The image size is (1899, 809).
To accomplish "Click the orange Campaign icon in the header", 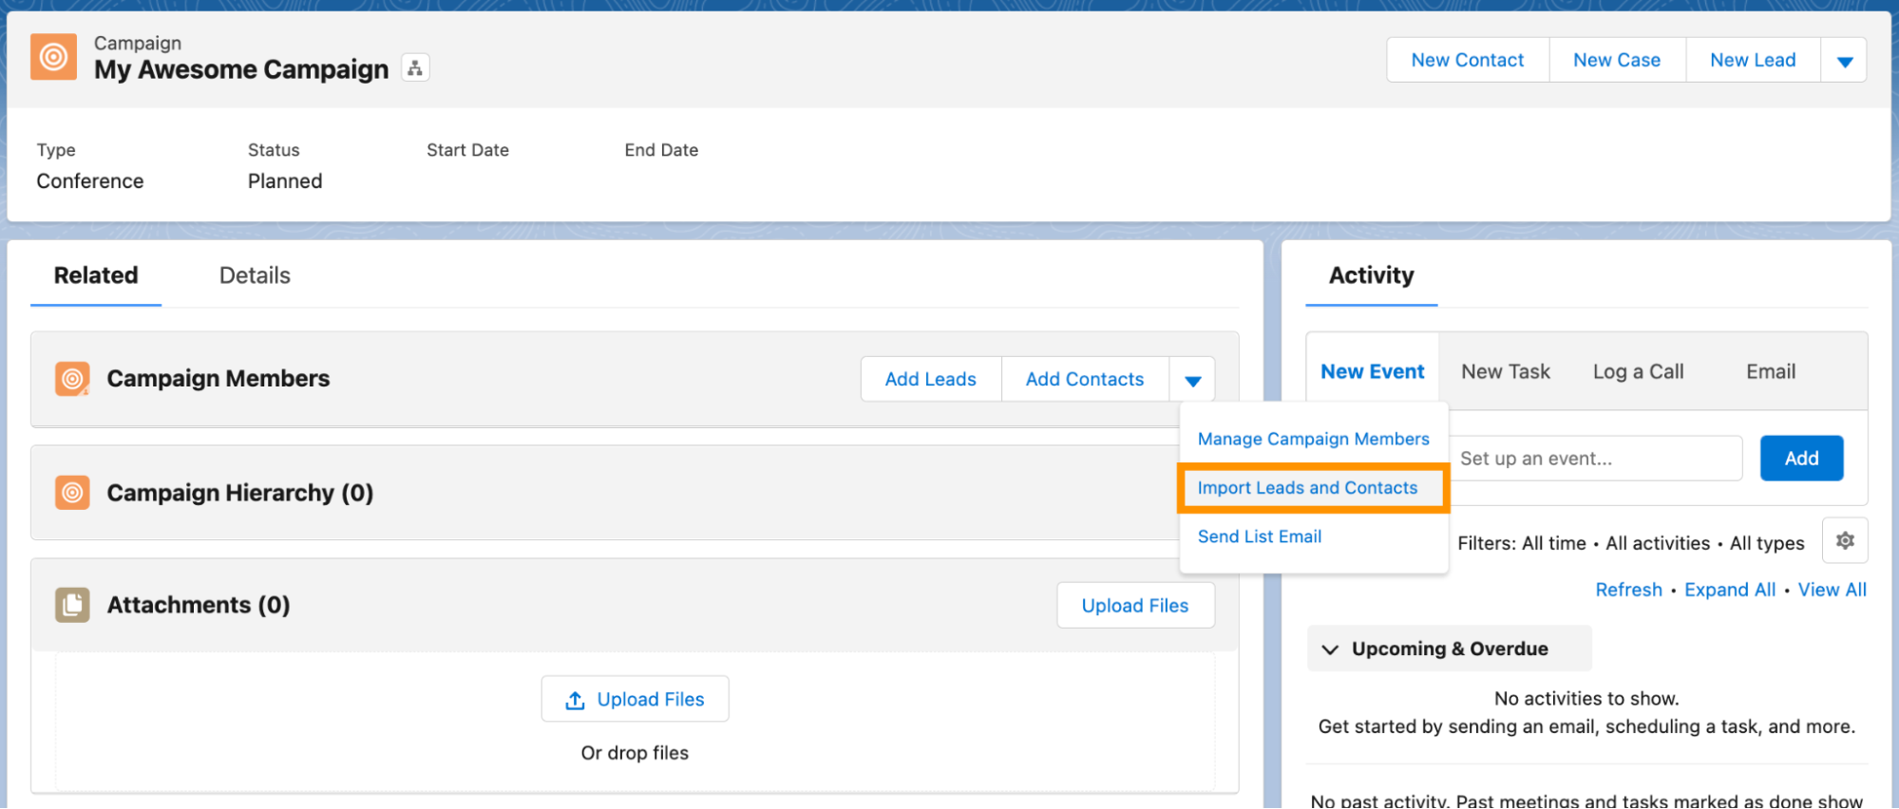I will coord(53,57).
